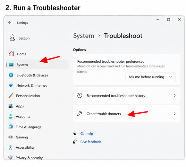Open Bluetooth & devices settings
This screenshot has width=186, height=167.
38,75
